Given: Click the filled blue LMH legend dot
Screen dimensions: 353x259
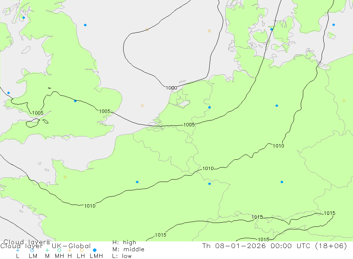Looking at the screenshot, I should pos(95,250).
